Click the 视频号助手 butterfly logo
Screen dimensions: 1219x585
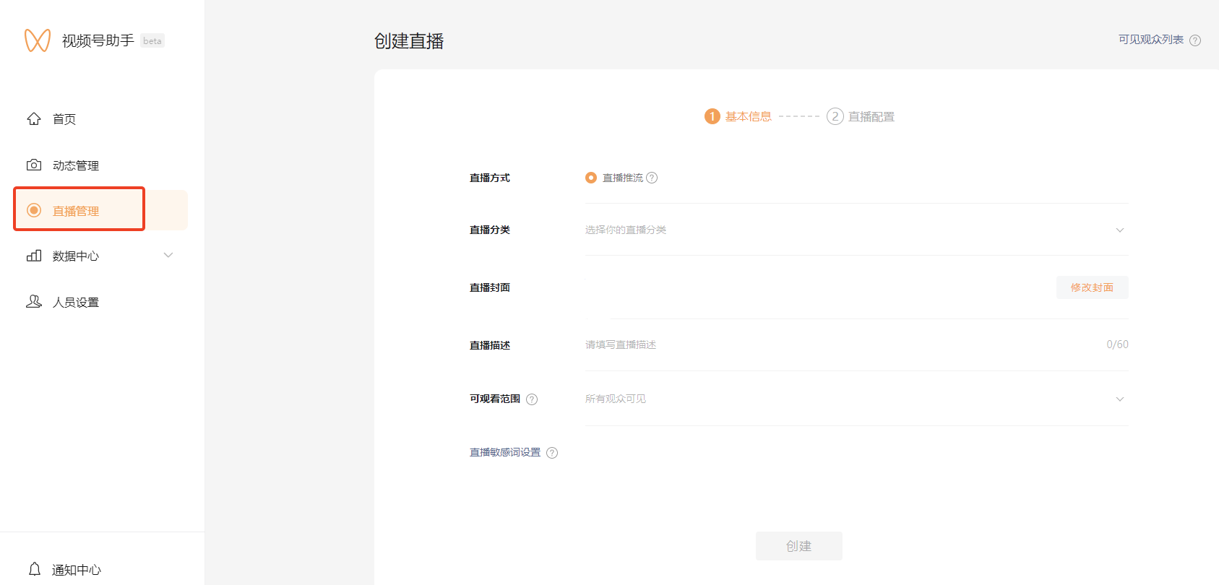(38, 40)
